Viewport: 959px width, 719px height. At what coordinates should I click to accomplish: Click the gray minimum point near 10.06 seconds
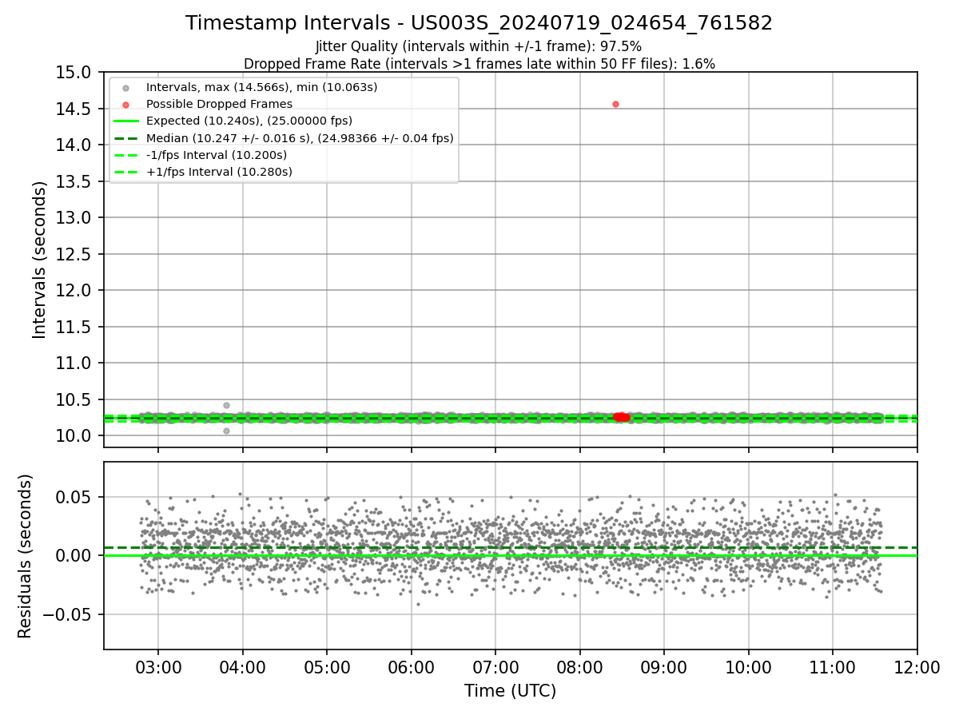[226, 431]
